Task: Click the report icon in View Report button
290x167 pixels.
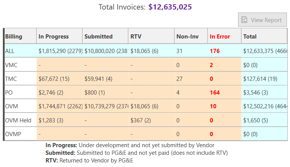Action: [x=244, y=20]
